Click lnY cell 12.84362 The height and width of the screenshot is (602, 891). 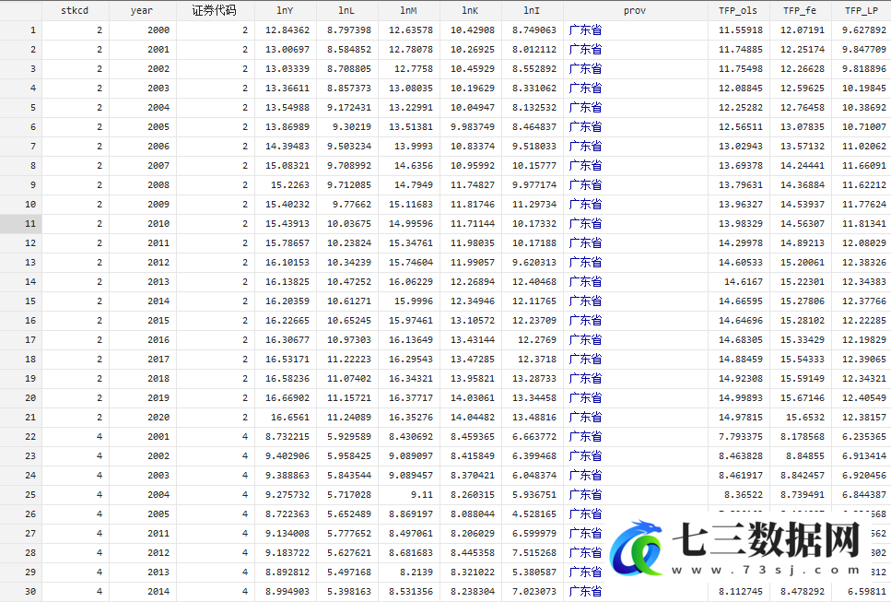click(287, 30)
